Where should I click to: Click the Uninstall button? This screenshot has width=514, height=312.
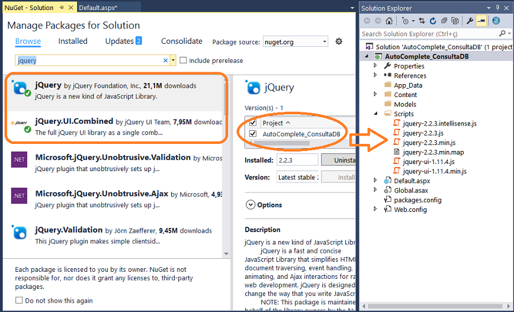[338, 160]
